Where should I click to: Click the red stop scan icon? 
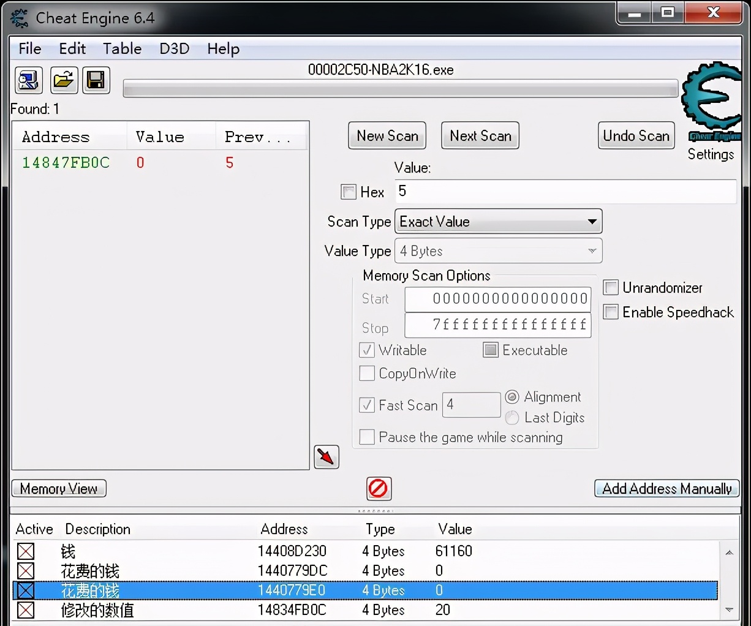click(x=379, y=489)
